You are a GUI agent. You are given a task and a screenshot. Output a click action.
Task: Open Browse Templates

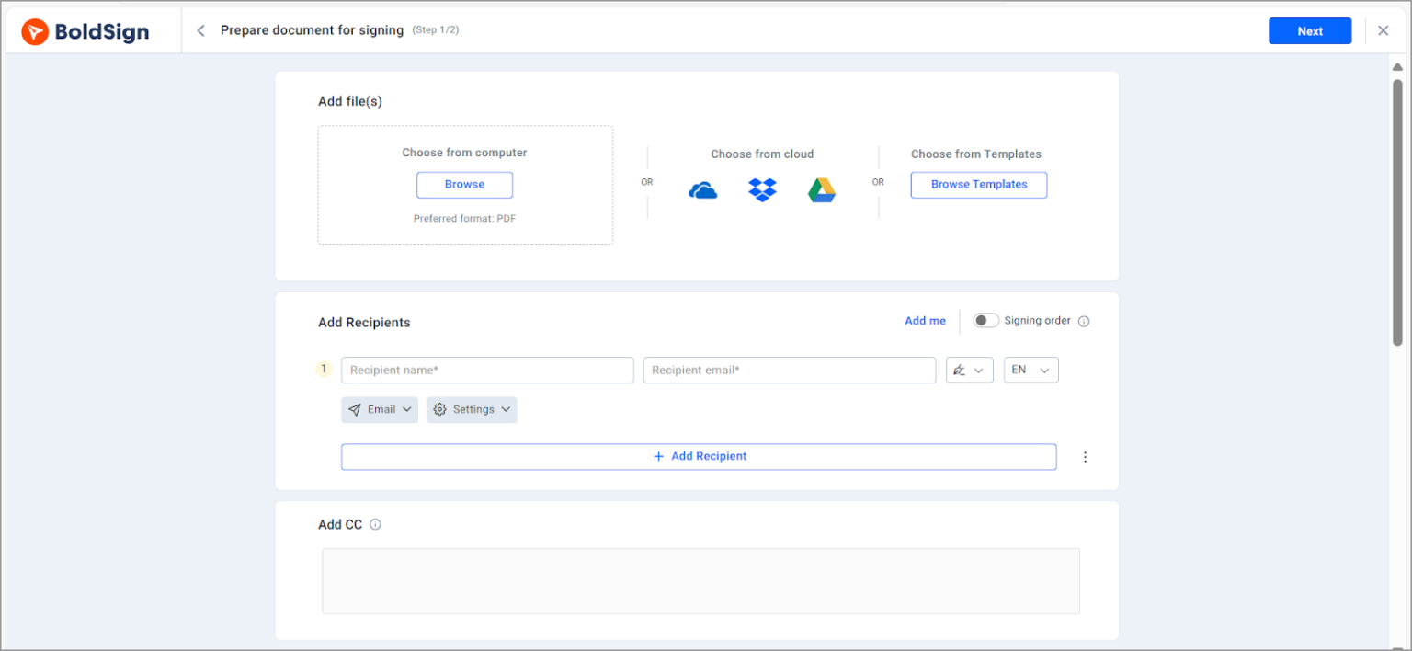978,185
